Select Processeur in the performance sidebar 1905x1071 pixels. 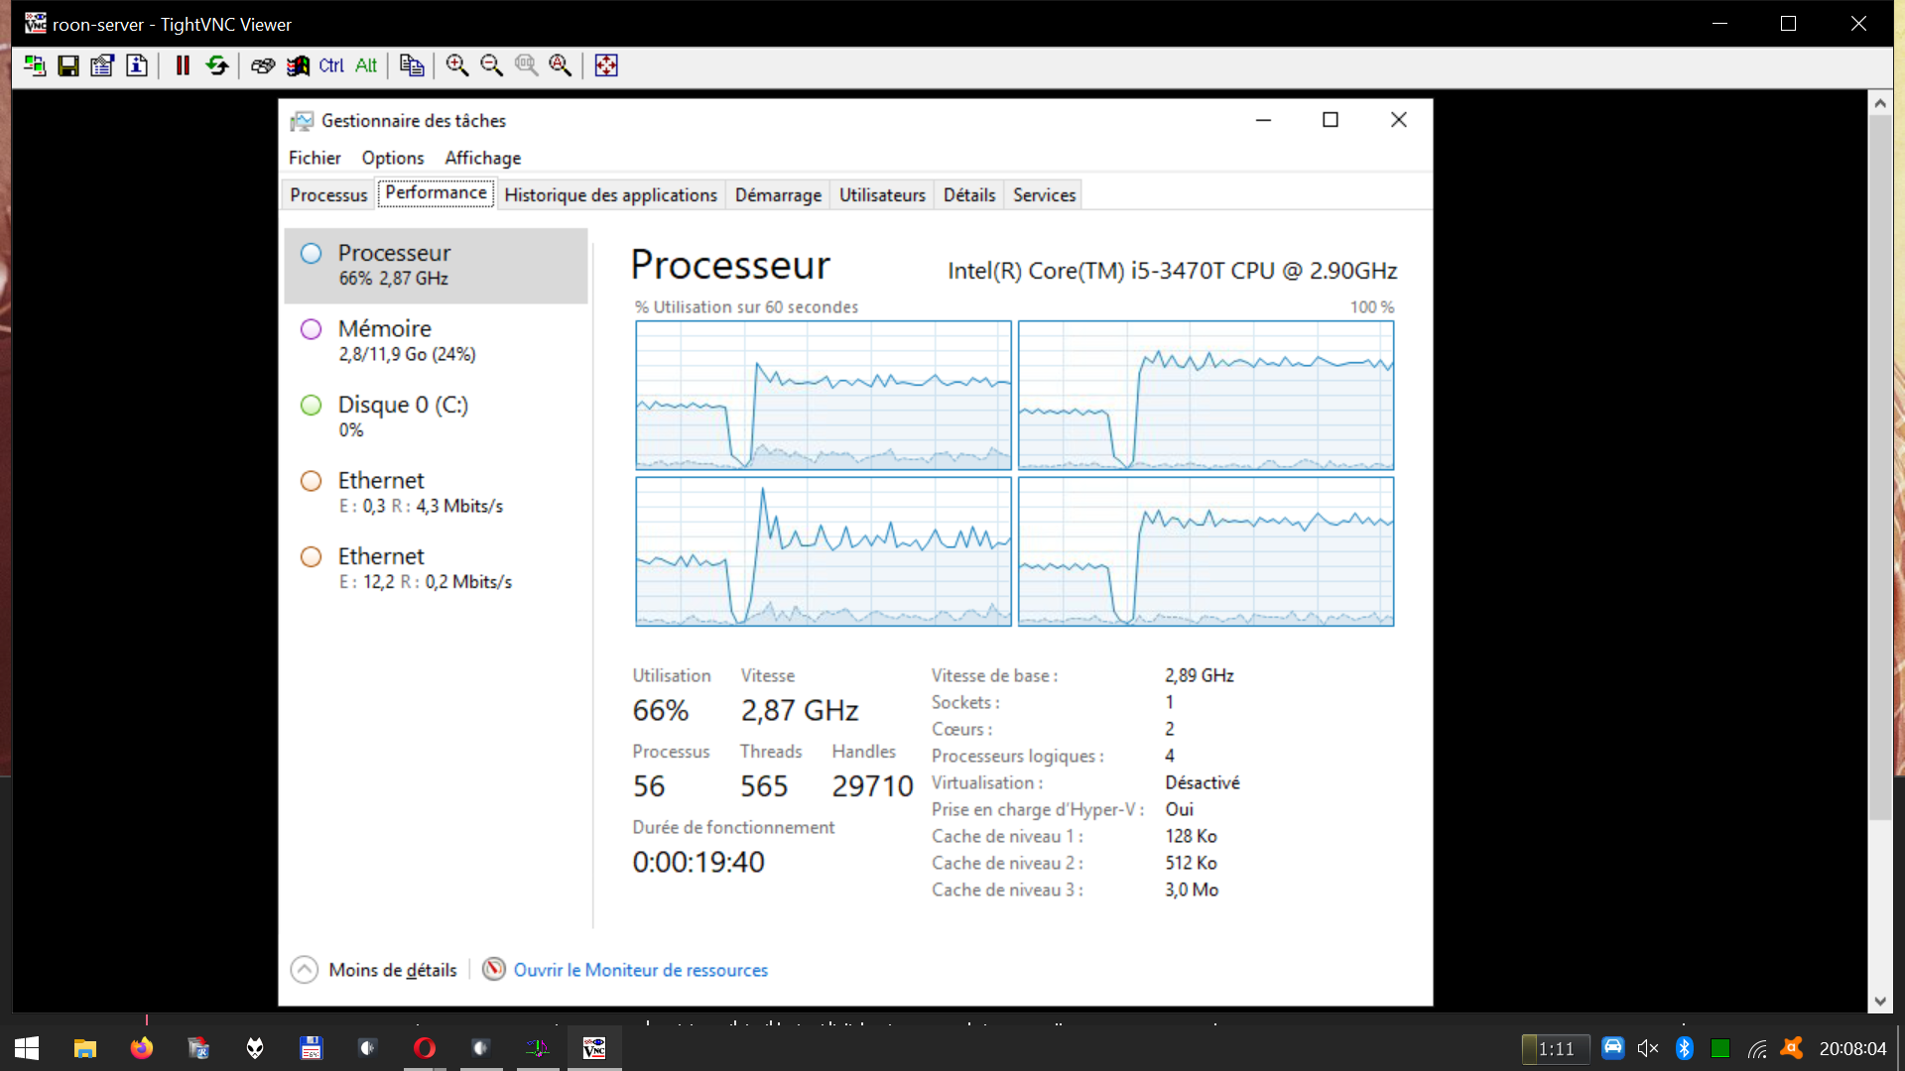(x=436, y=265)
